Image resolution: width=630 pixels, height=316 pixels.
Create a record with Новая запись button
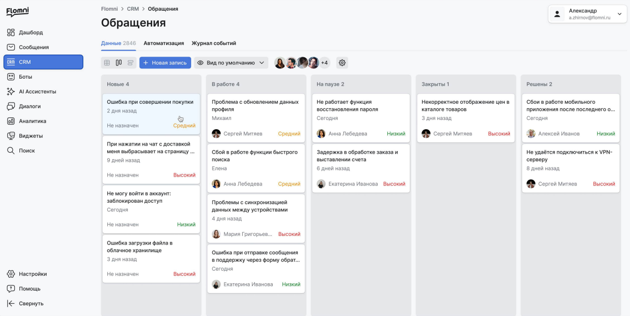coord(165,63)
